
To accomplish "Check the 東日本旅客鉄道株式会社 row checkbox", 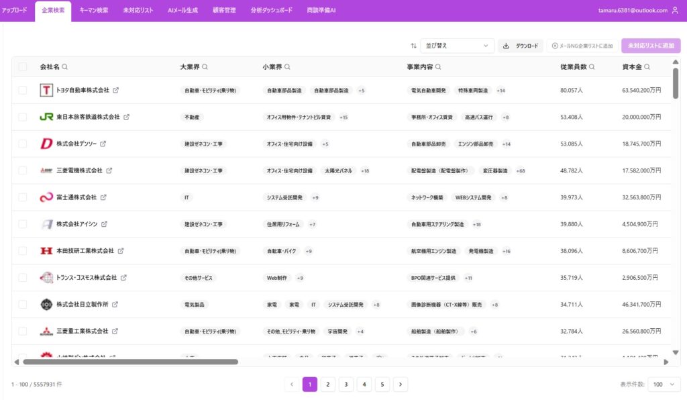I will pos(22,117).
